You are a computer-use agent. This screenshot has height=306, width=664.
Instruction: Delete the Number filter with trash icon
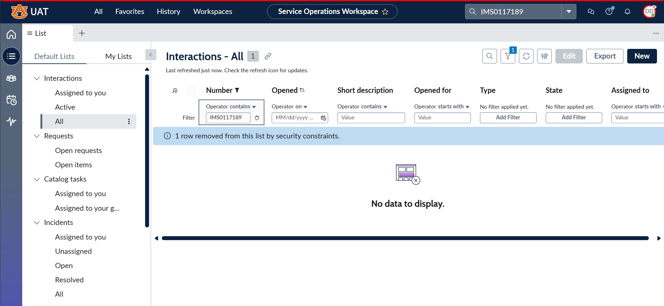257,118
